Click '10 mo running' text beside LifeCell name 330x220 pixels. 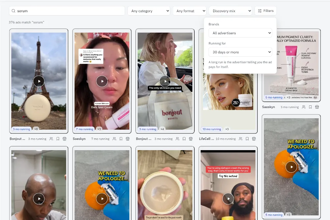tap(226, 139)
